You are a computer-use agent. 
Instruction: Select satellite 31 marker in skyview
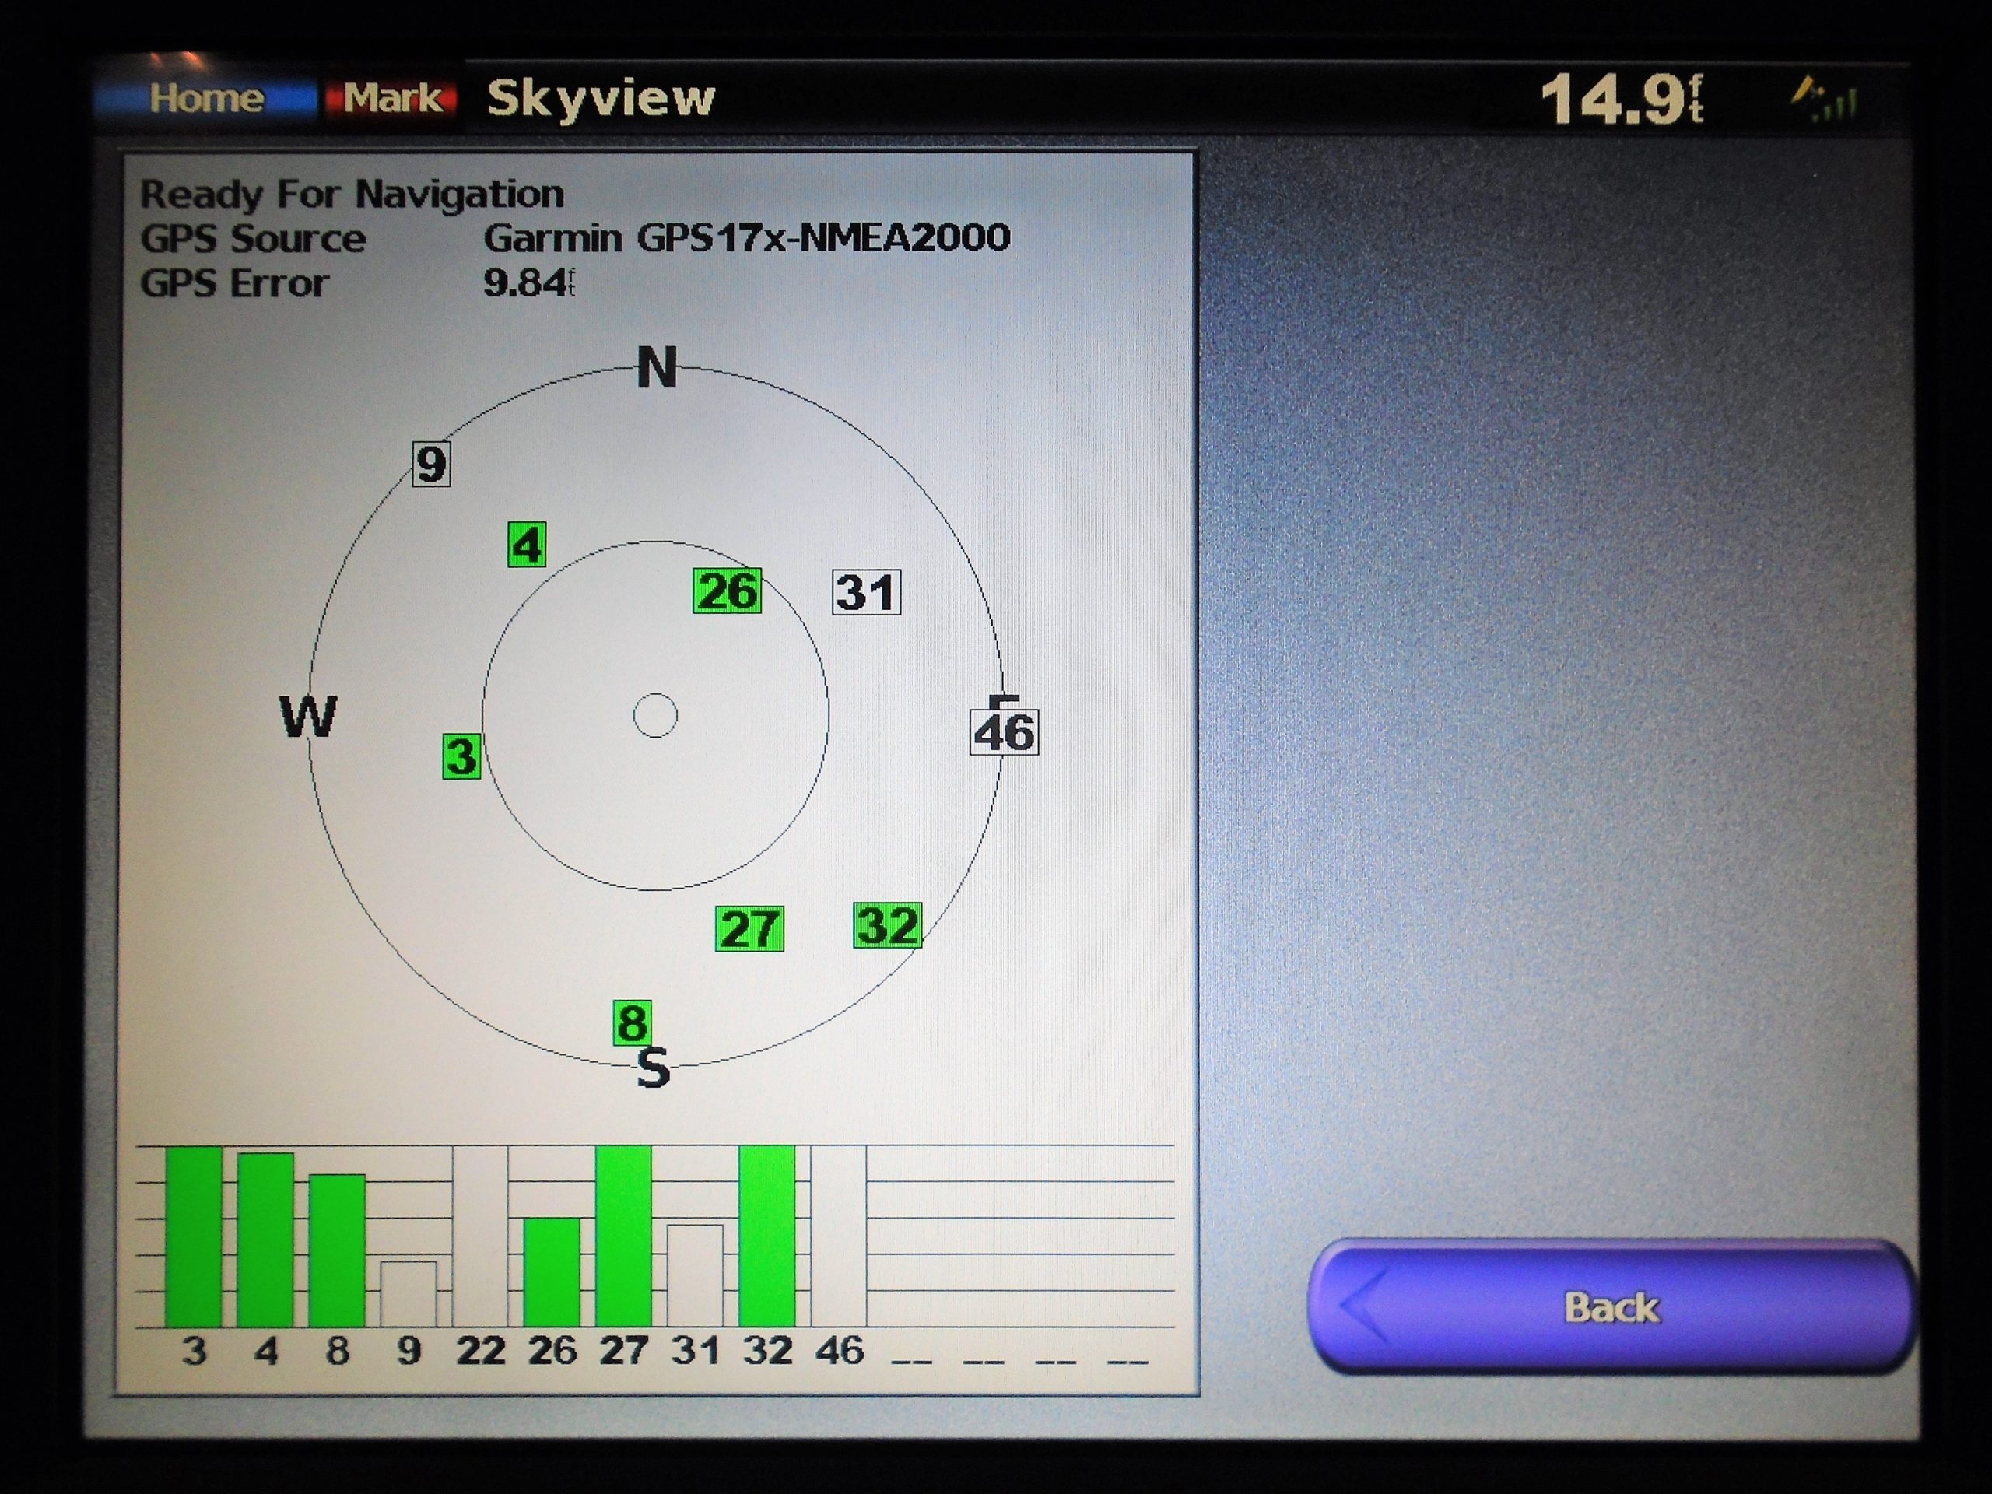866,593
